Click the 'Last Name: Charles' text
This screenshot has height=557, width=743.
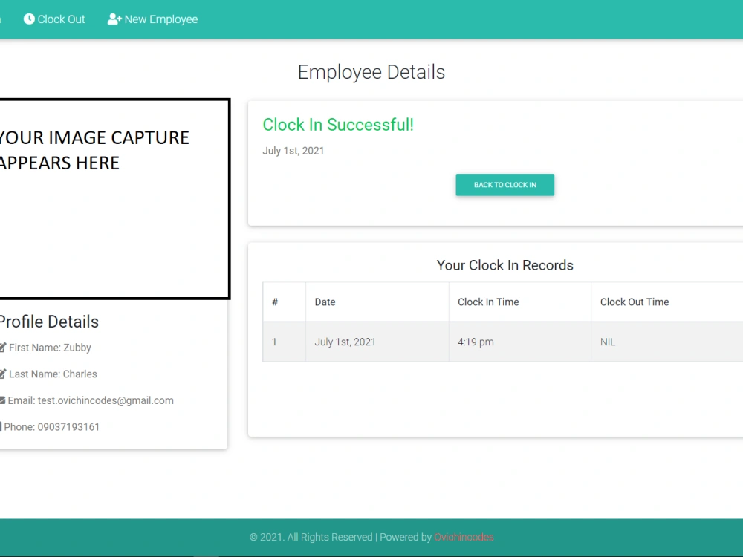53,374
